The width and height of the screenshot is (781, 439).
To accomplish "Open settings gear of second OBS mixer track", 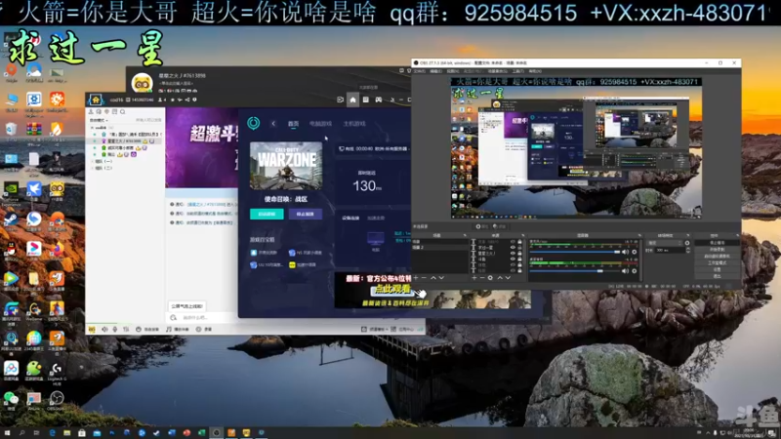I will (x=634, y=271).
